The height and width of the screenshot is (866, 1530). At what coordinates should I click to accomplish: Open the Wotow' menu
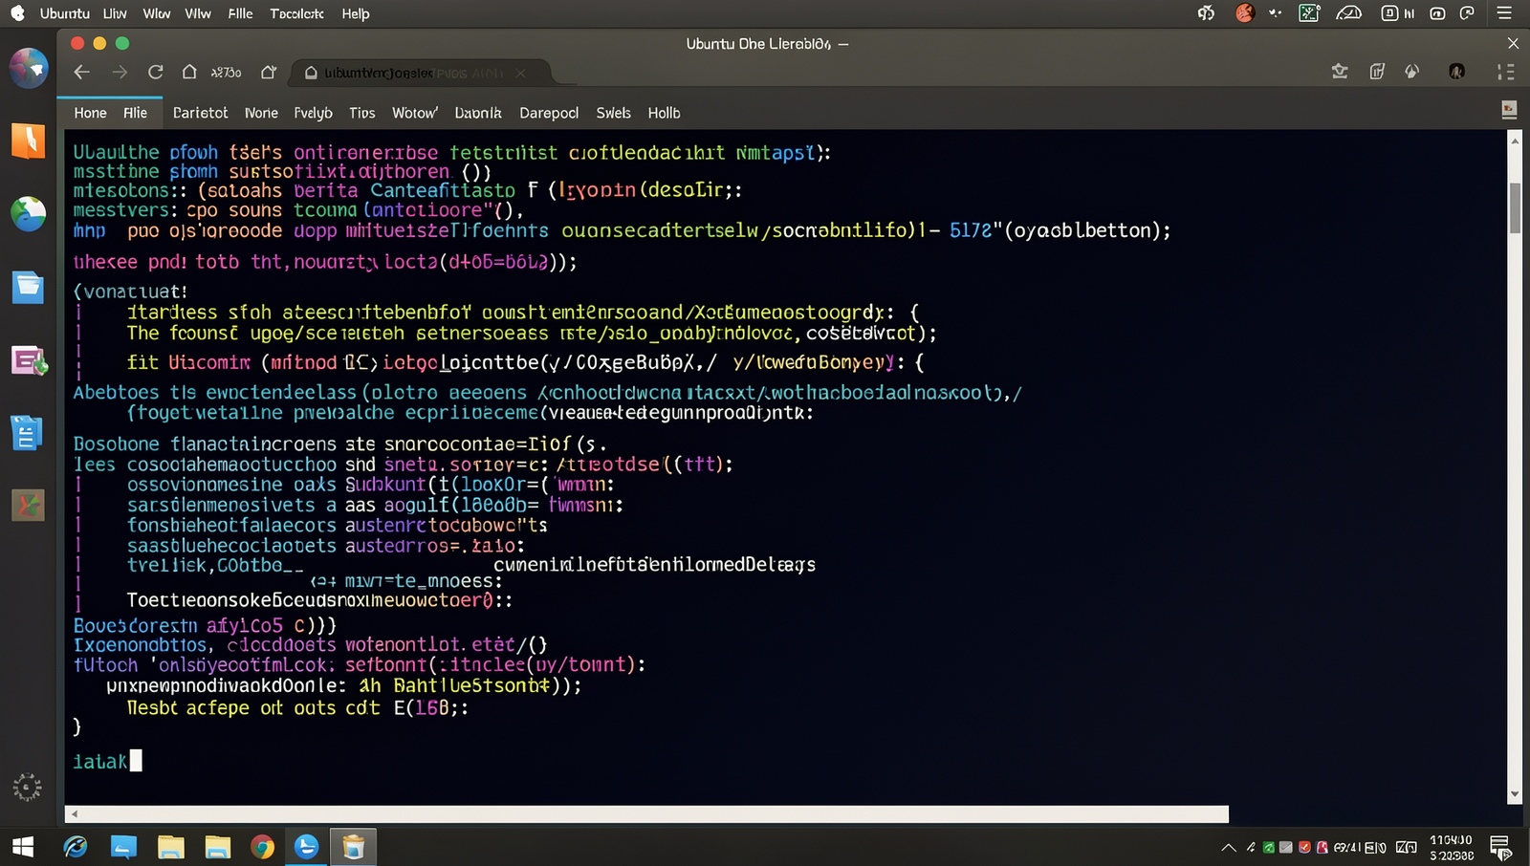coord(415,113)
